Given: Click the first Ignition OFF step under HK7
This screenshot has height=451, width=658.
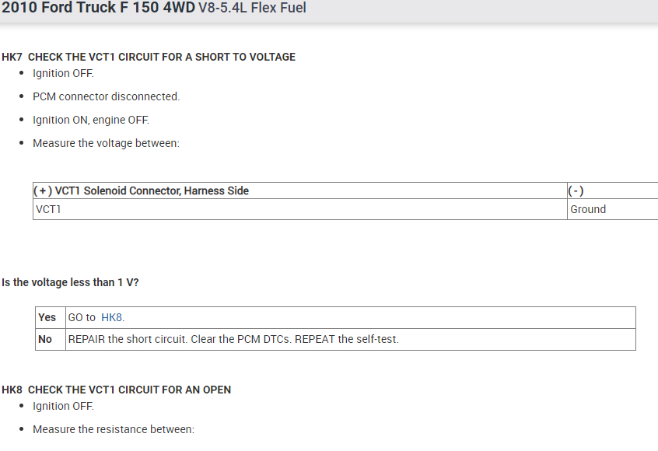Looking at the screenshot, I should 63,73.
